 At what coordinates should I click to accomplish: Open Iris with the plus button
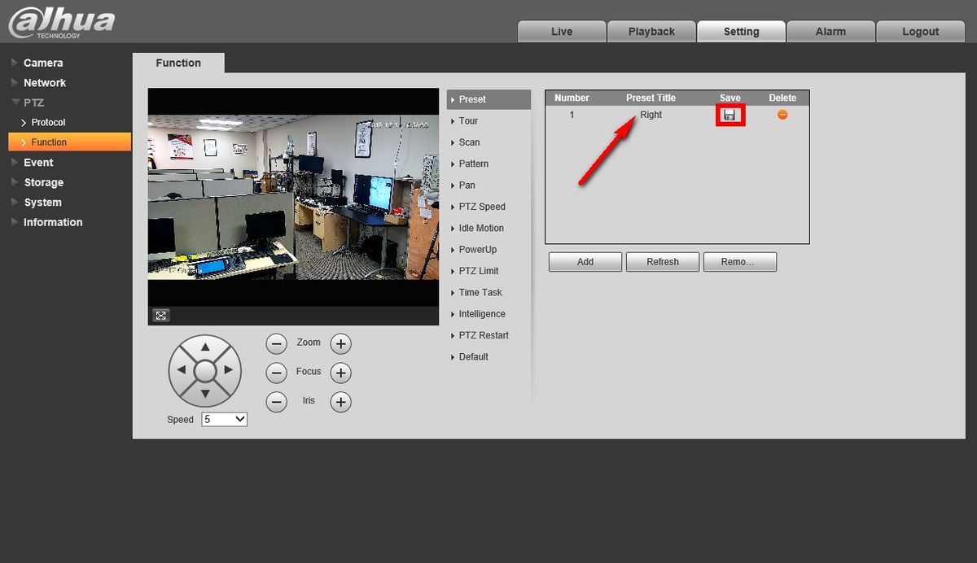tap(340, 402)
